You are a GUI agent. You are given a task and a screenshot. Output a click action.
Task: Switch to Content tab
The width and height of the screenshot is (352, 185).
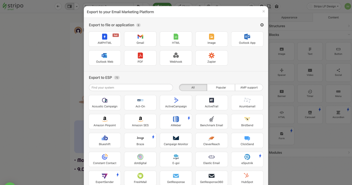333,17
